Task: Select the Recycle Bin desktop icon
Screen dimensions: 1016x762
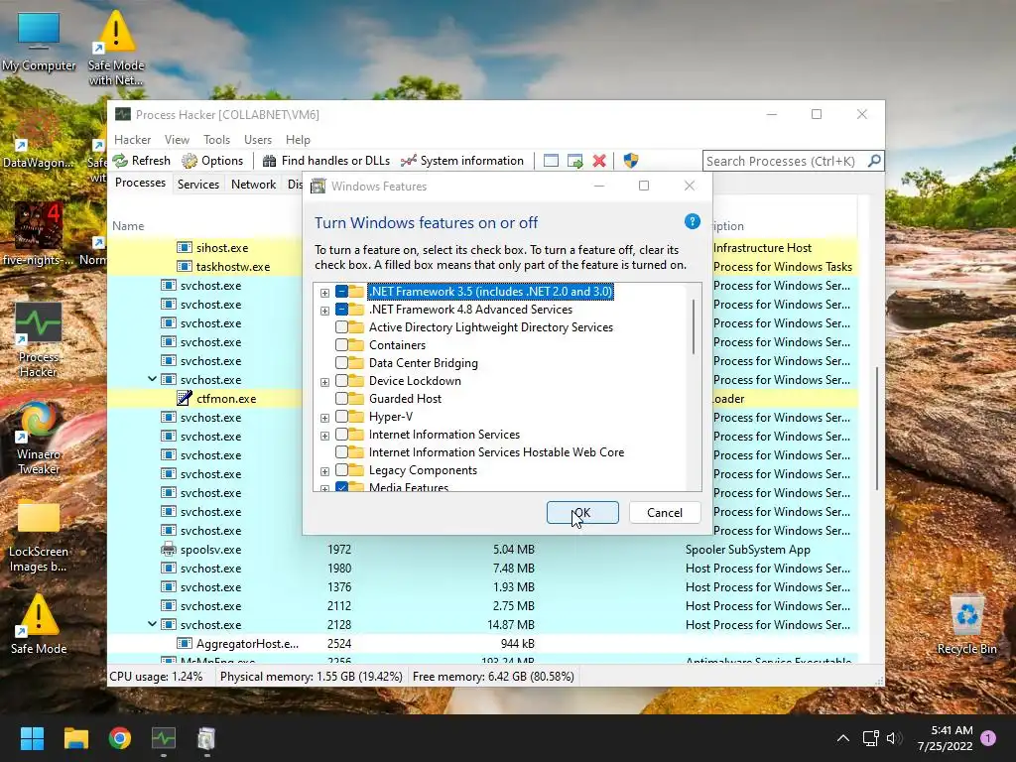Action: (x=966, y=625)
